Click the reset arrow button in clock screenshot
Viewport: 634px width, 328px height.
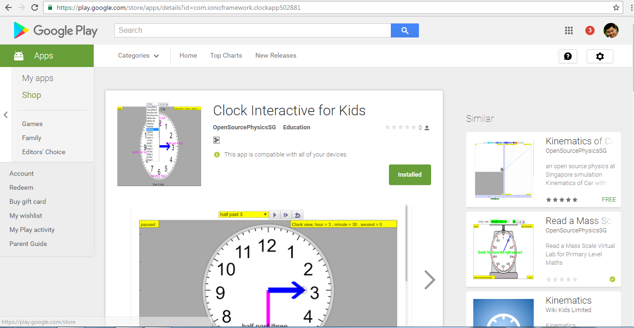(x=297, y=215)
